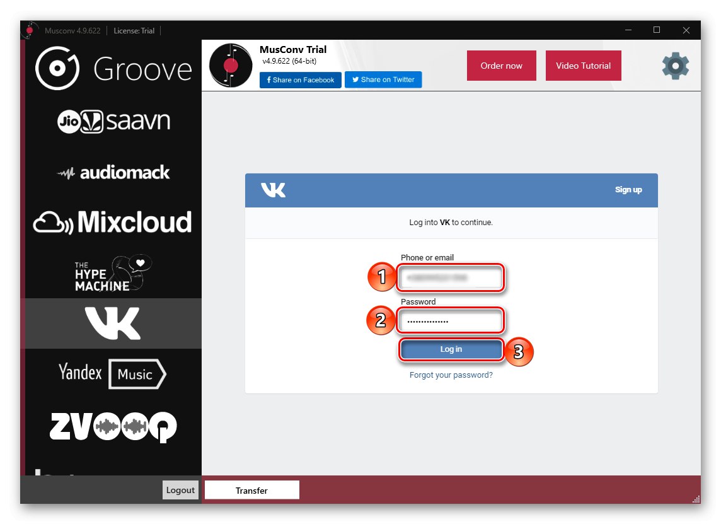This screenshot has width=721, height=524.
Task: Select Groove service in sidebar
Action: (113, 68)
